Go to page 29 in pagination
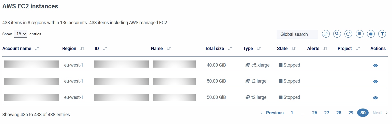This screenshot has width=392, height=124. (x=351, y=113)
